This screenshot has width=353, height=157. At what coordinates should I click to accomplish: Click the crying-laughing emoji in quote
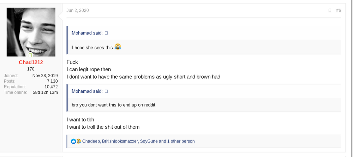pyautogui.click(x=118, y=47)
